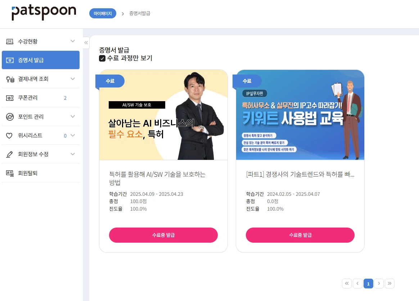Click the 결제내역 조회 coin icon
Screen dimensions: 419x301
(x=10, y=79)
